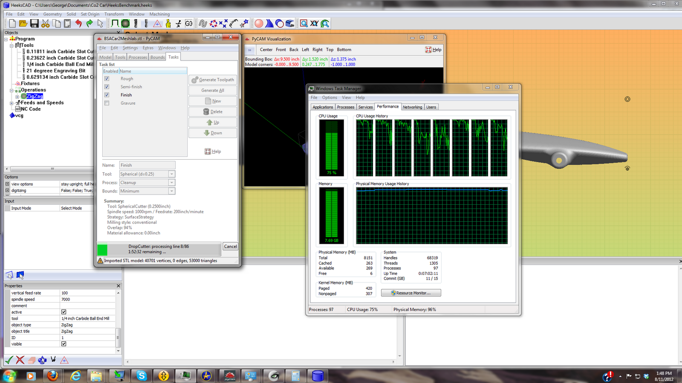682x383 pixels.
Task: Click the red sphere solid tool in the toolbar
Action: tap(259, 23)
